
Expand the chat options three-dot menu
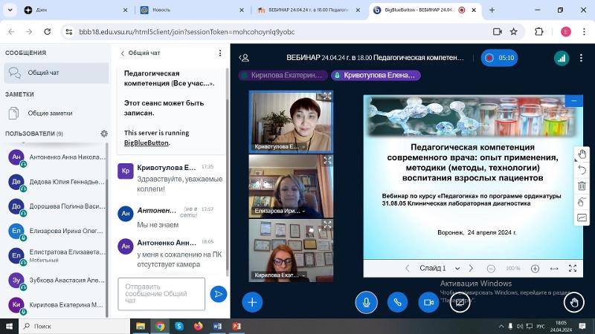(x=220, y=53)
